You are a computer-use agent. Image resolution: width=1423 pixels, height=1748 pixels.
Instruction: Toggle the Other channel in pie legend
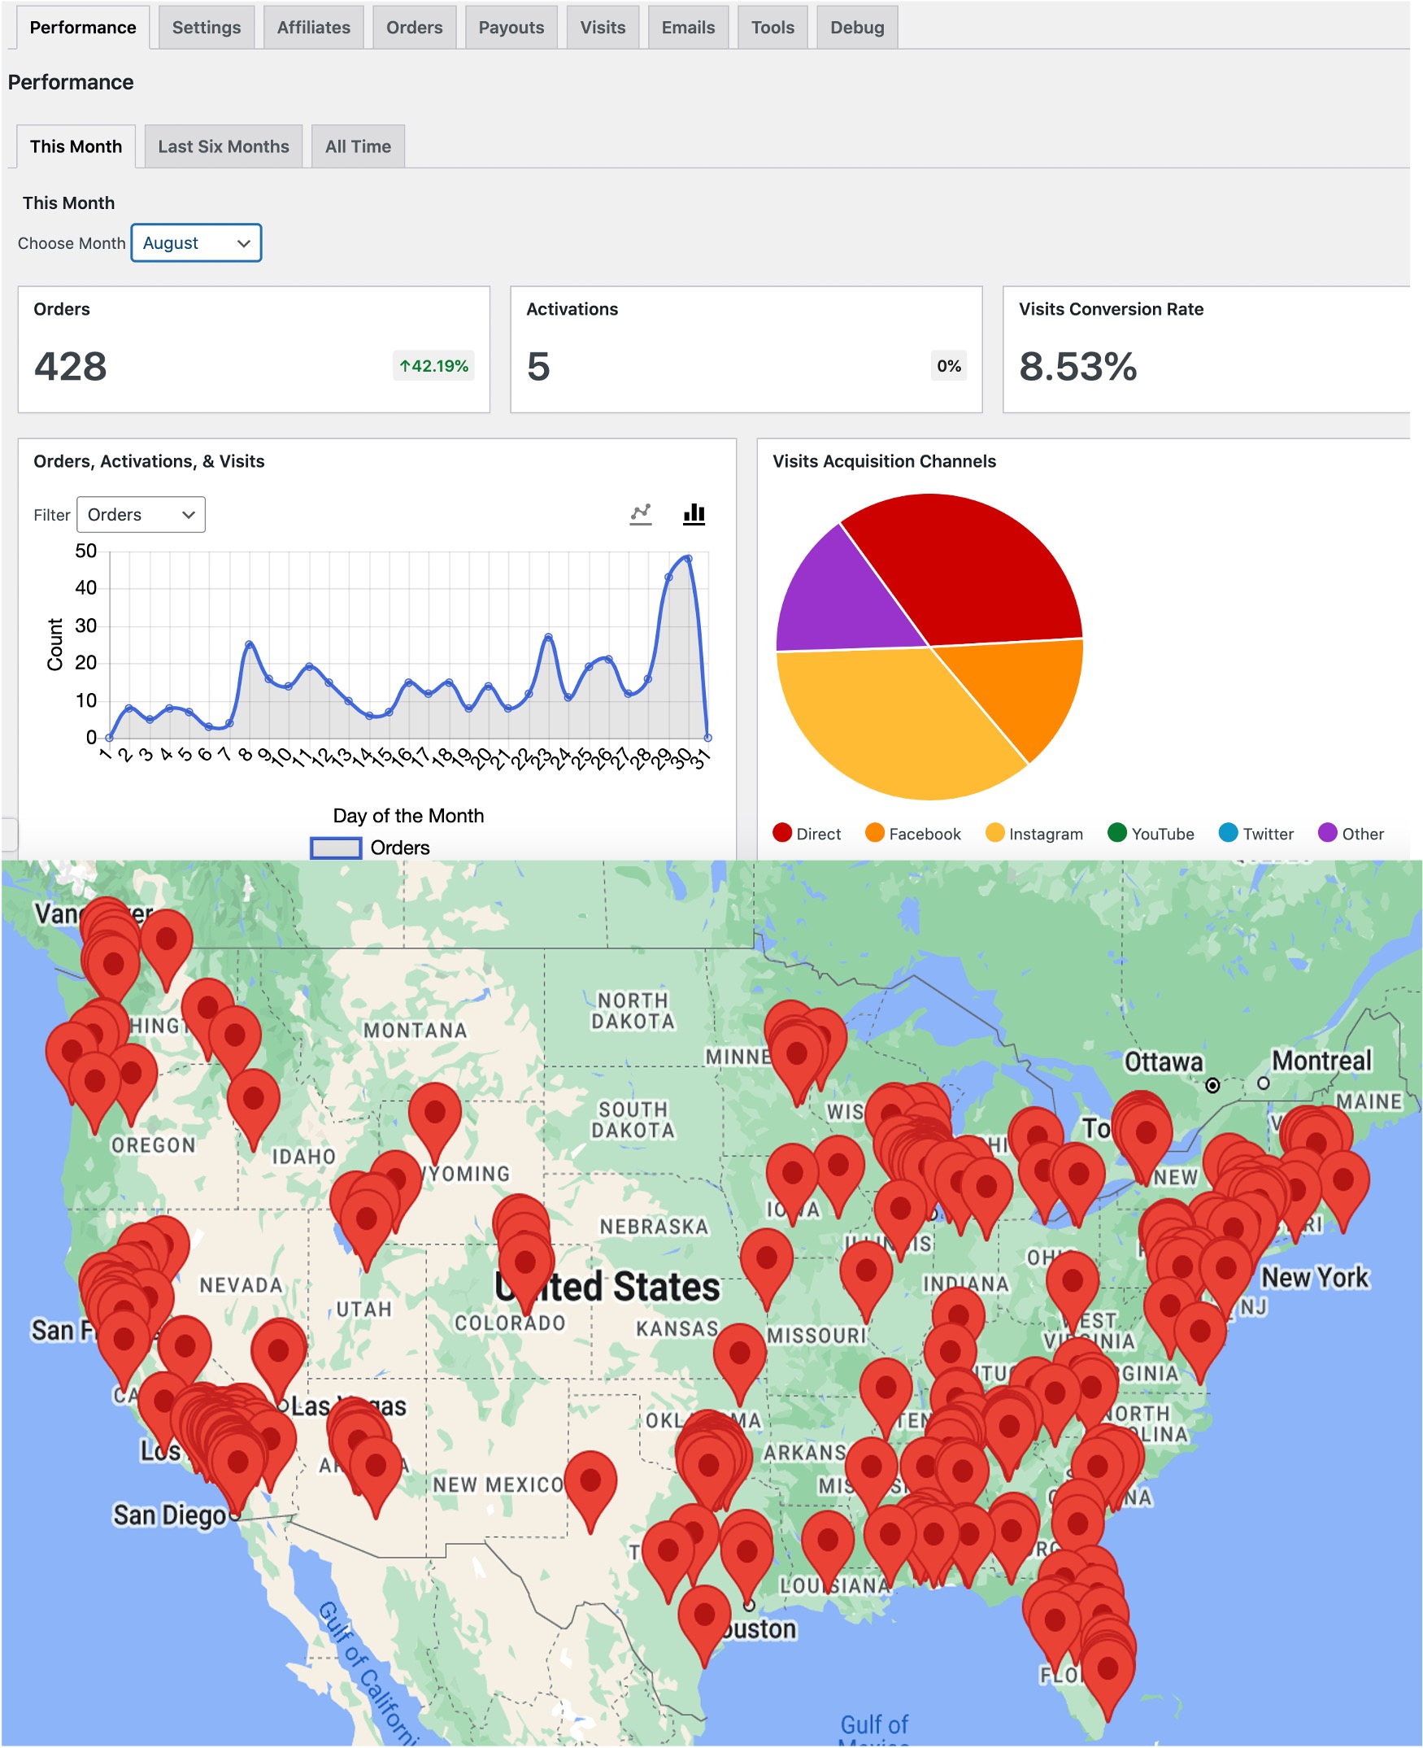pyautogui.click(x=1350, y=833)
